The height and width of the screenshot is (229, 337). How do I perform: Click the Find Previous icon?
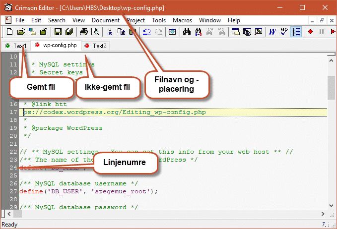coord(221,32)
